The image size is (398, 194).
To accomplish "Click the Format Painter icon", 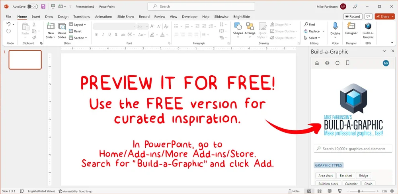I will (x=34, y=37).
